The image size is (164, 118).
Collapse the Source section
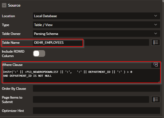(x=4, y=5)
